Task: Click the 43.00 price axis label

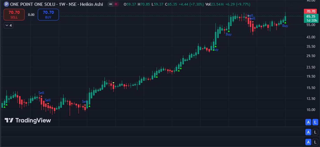Action: coord(311,37)
